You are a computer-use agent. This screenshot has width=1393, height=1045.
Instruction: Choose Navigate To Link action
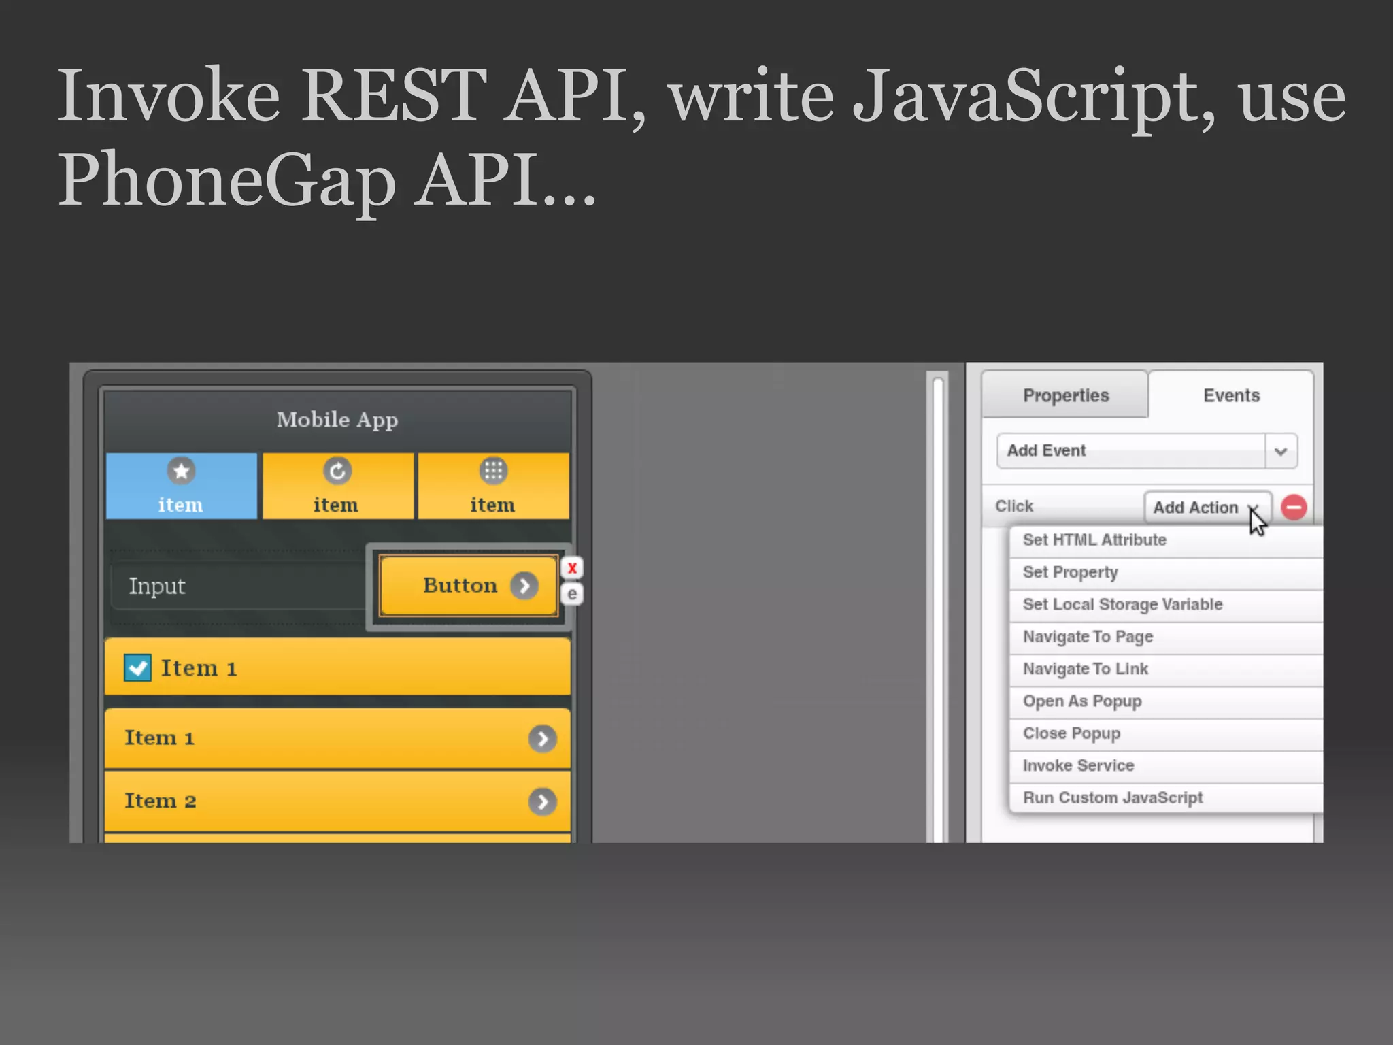pyautogui.click(x=1166, y=669)
